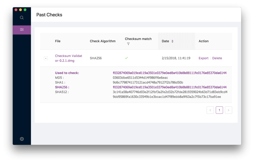This screenshot has width=254, height=163.
Task: Click the Date column header
Action: pos(165,41)
